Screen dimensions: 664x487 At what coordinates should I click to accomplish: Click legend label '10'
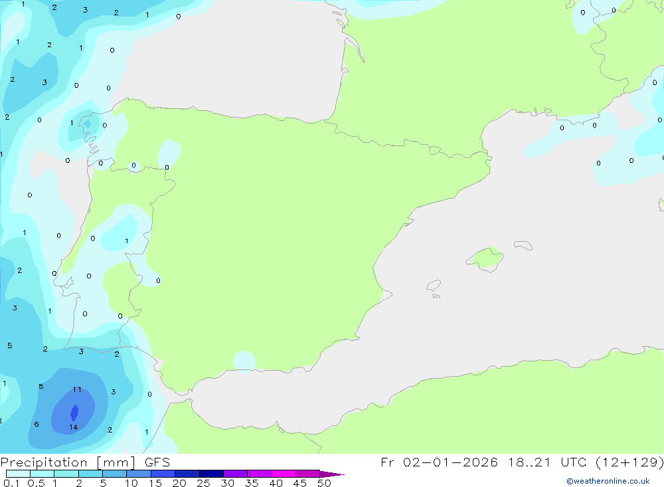click(x=131, y=483)
